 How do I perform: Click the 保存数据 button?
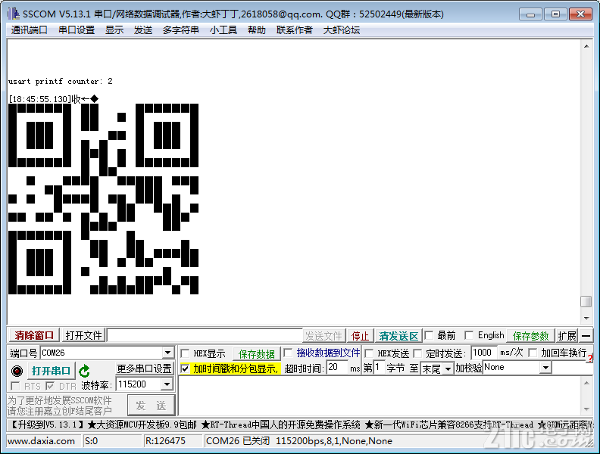pyautogui.click(x=256, y=354)
